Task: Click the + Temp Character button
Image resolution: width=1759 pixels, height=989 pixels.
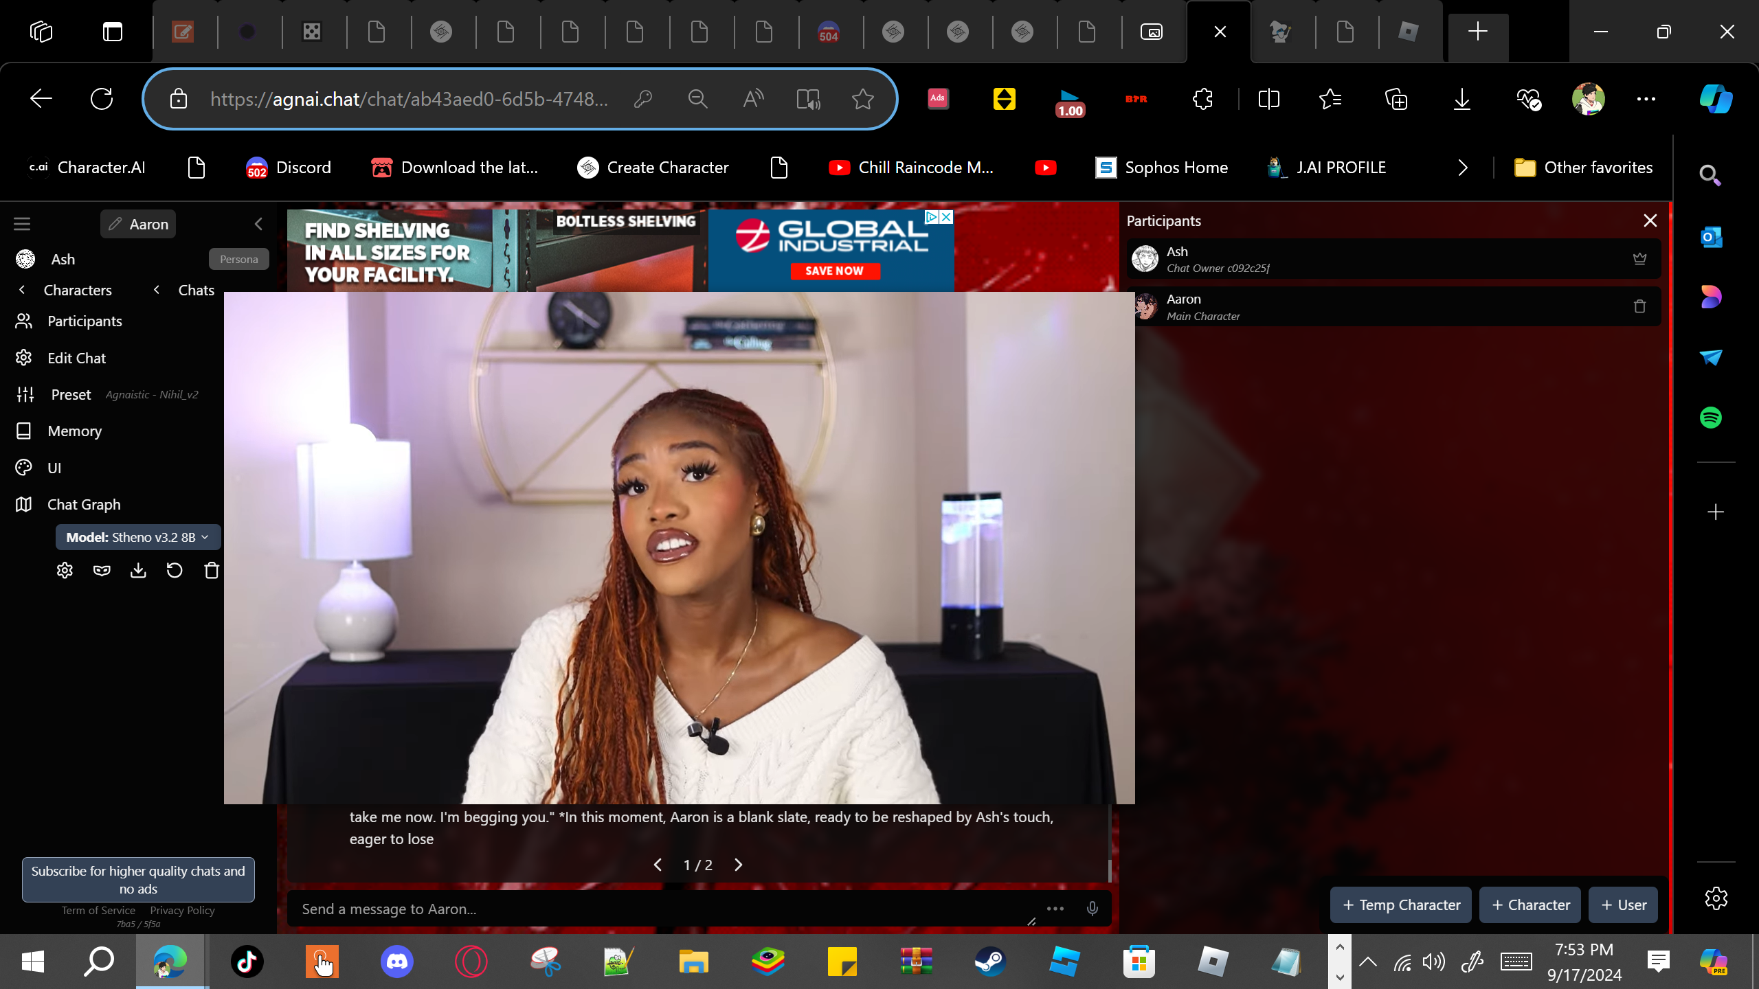Action: [1400, 905]
